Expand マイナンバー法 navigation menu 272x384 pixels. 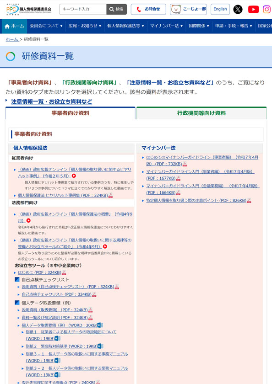pyautogui.click(x=166, y=26)
